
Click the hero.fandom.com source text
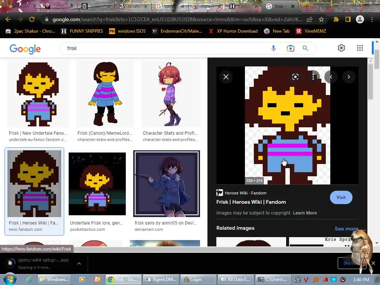[x=26, y=229]
